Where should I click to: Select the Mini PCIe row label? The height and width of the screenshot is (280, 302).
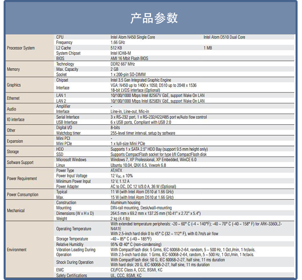coord(65,144)
